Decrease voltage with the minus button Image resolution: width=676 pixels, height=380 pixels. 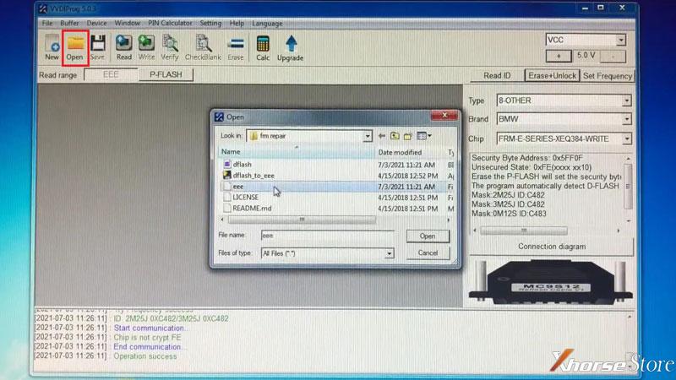point(613,56)
